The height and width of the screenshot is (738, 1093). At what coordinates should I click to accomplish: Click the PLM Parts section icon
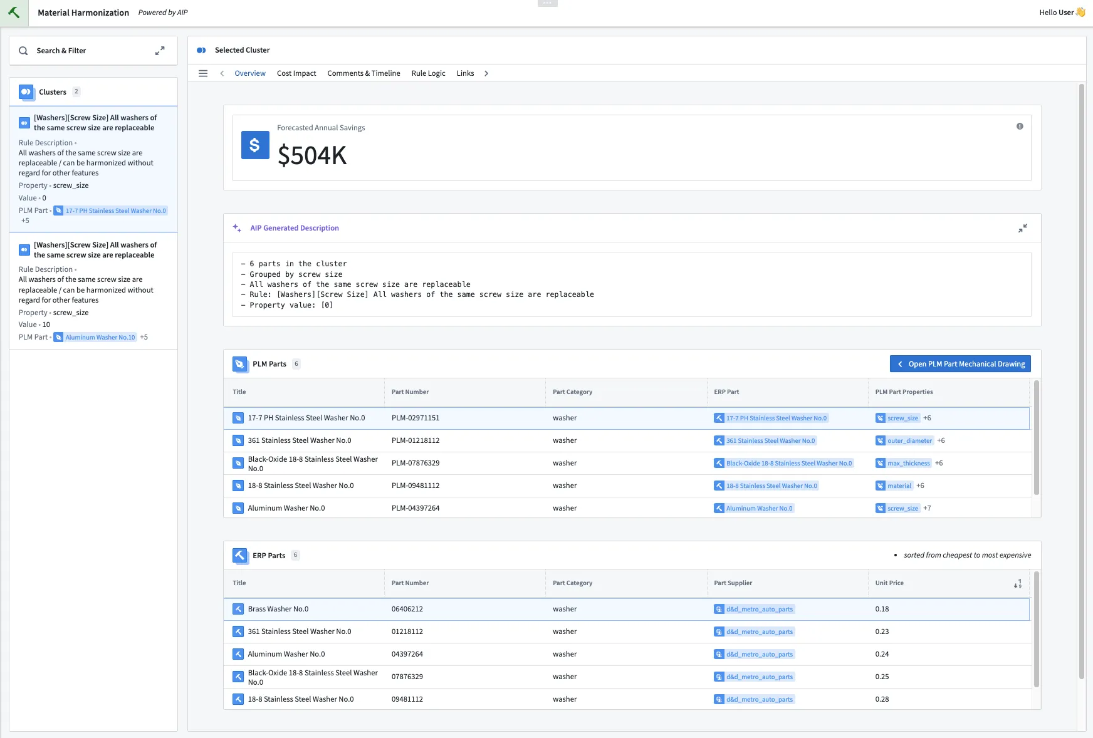tap(239, 364)
